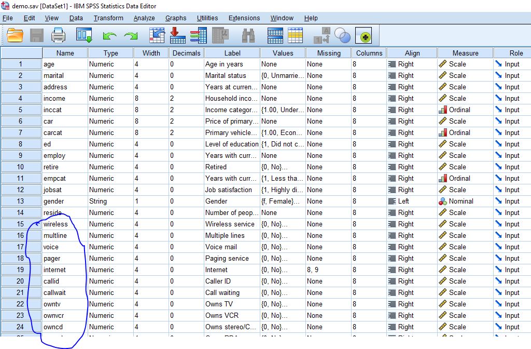Open the Transform menu

[108, 18]
